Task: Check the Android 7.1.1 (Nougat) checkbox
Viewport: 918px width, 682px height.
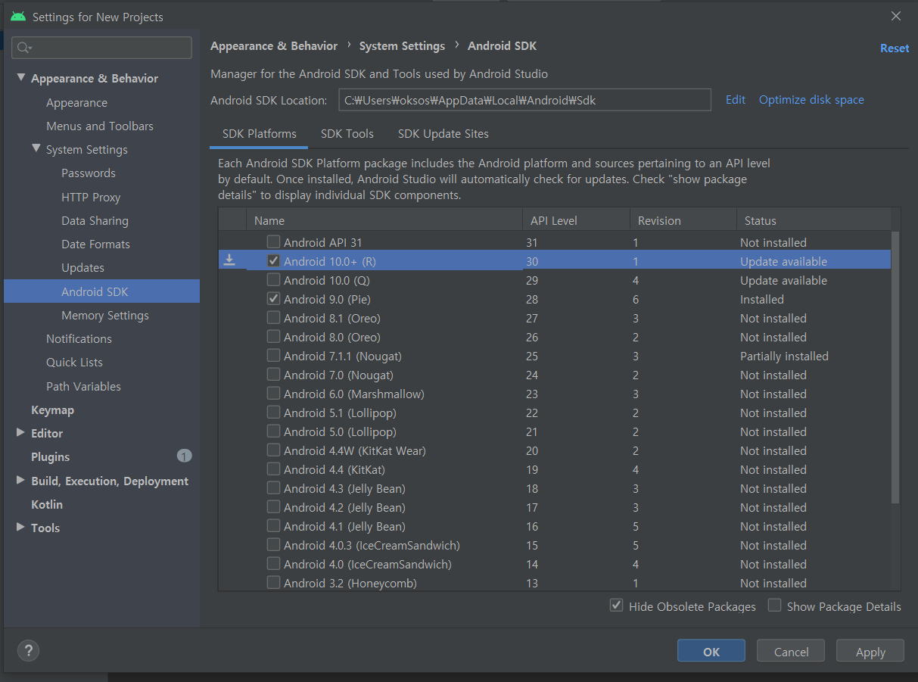Action: 273,356
